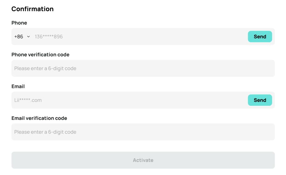286x175 pixels.
Task: Click the Activate button
Action: 143,160
